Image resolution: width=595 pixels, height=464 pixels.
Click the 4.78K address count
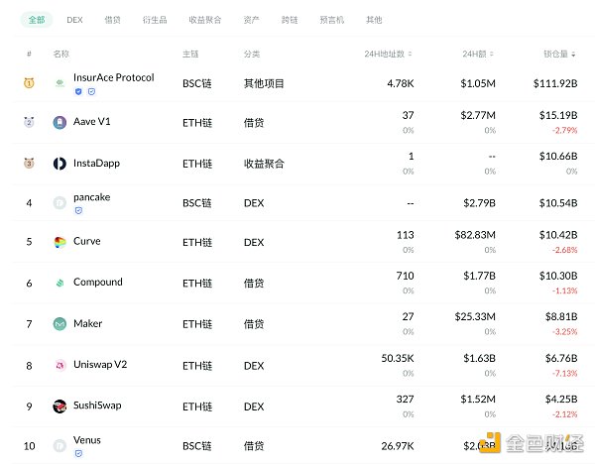pos(401,83)
